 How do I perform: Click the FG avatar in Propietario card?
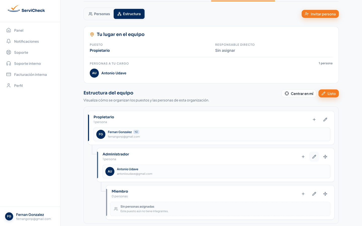[x=101, y=134]
